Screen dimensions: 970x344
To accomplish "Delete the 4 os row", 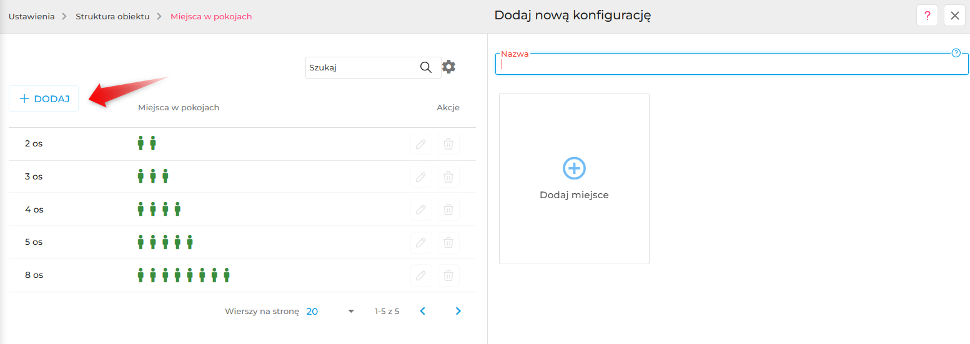I will (448, 209).
